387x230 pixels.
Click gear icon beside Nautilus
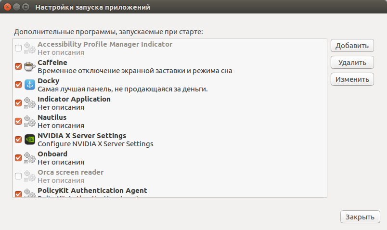point(30,121)
